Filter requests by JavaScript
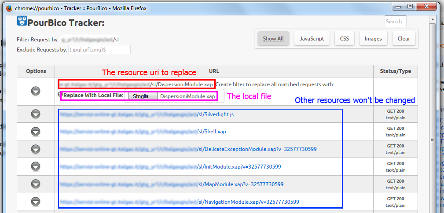This screenshot has width=444, height=213. click(312, 39)
